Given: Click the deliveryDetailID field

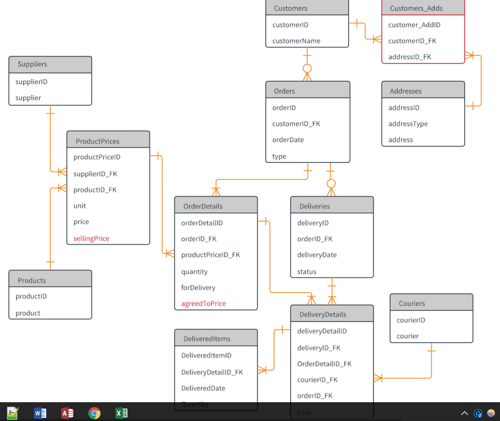Looking at the screenshot, I should coord(322,331).
